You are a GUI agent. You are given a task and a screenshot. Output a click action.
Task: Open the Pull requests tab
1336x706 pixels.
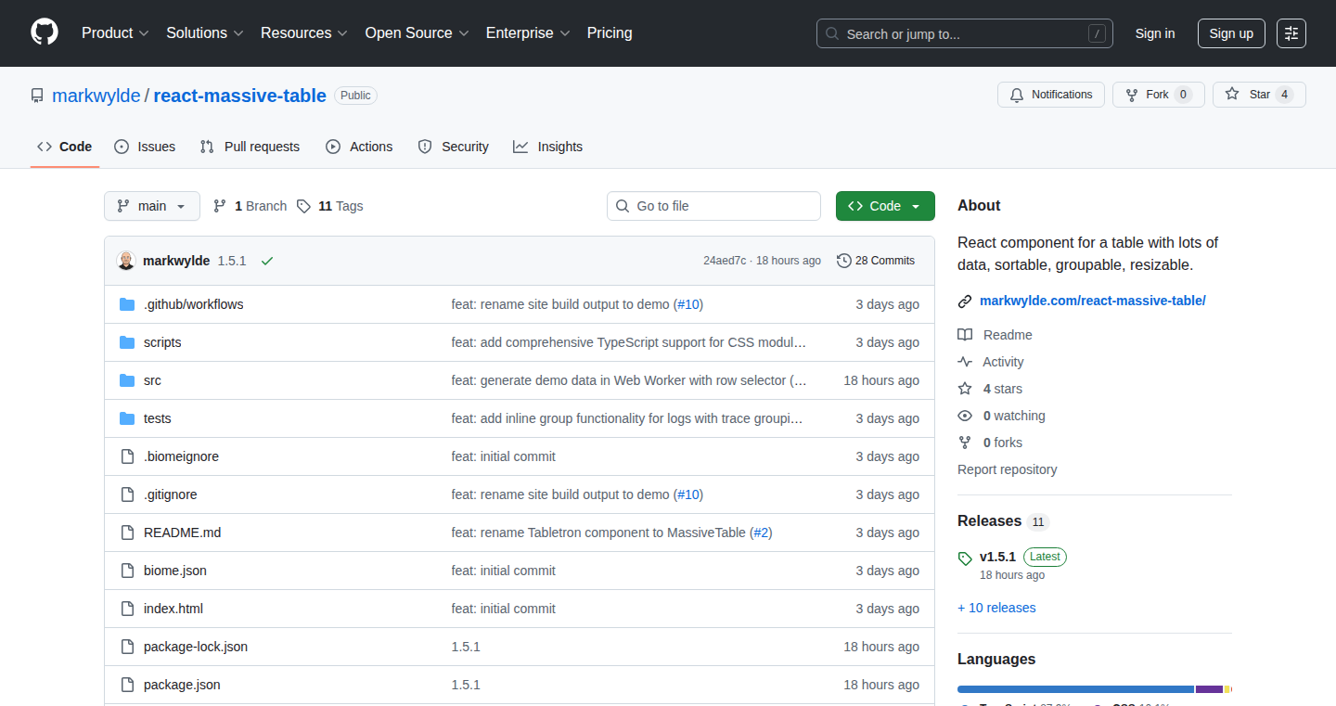tap(250, 147)
